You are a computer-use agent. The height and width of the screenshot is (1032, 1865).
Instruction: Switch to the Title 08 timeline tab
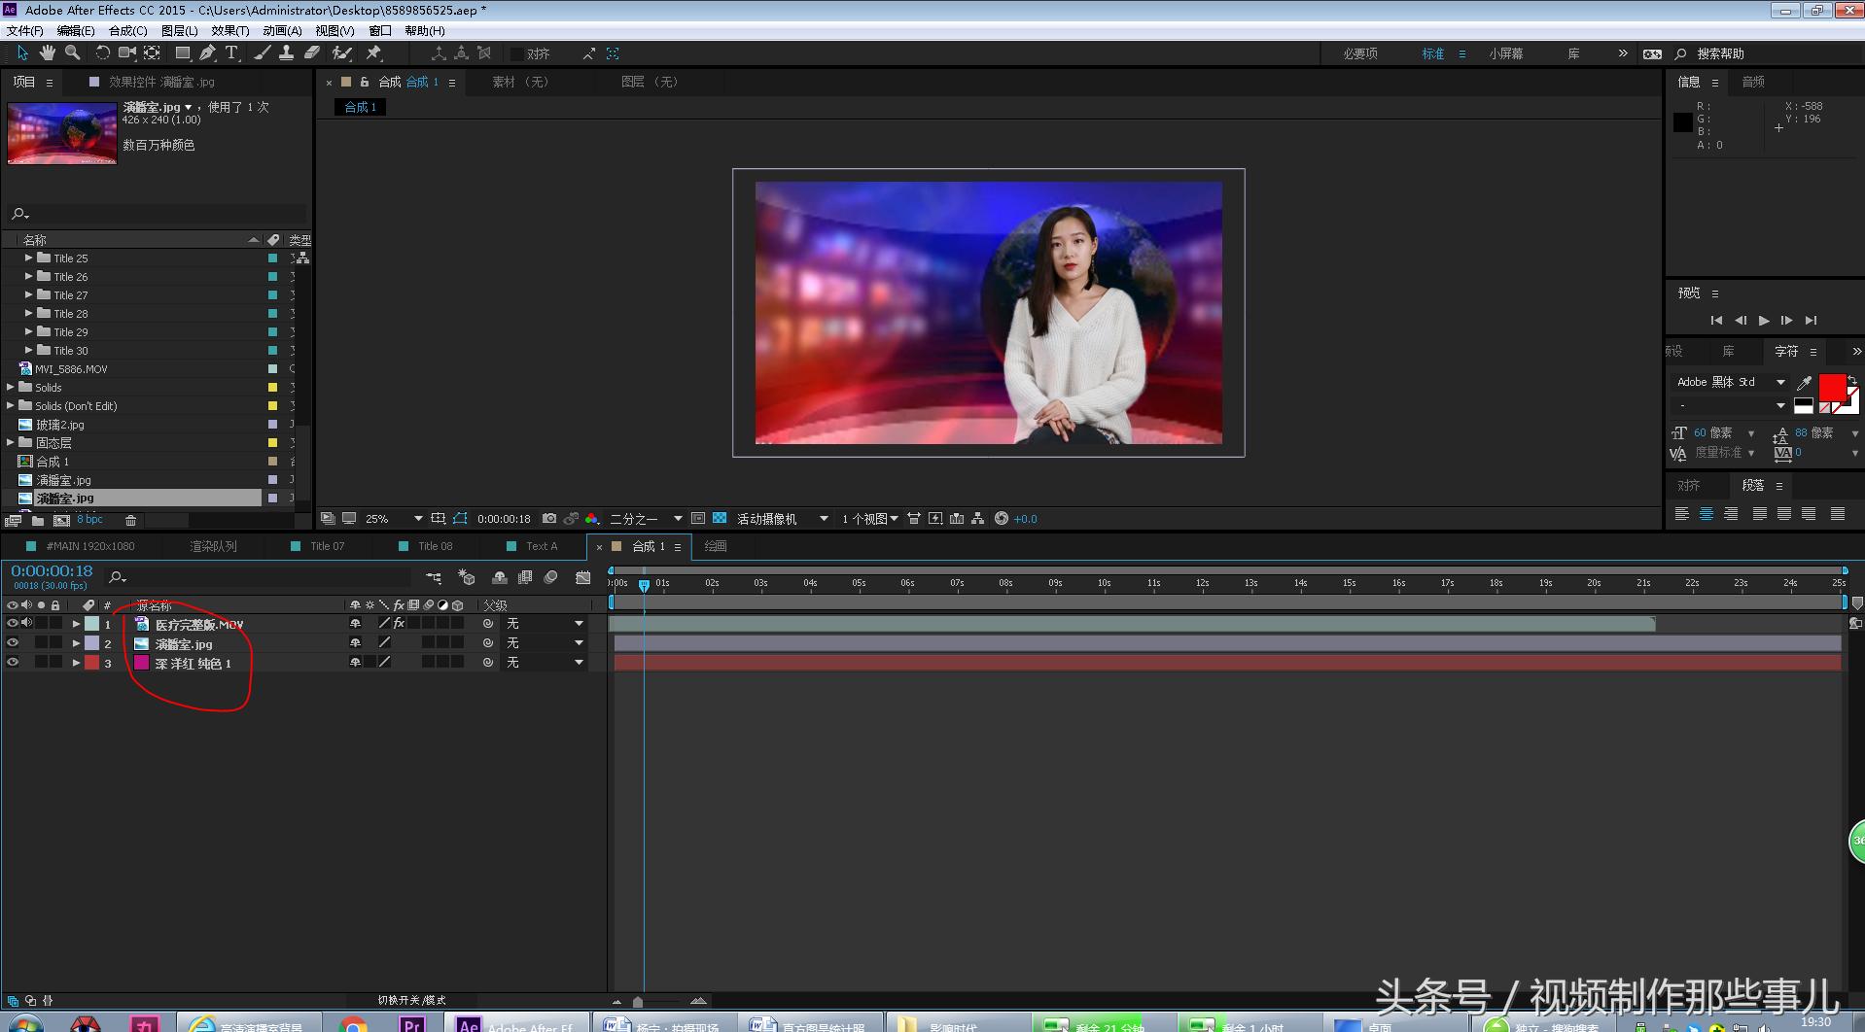435,546
